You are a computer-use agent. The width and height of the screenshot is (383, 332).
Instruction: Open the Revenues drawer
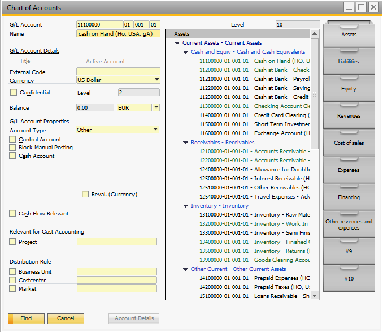349,116
